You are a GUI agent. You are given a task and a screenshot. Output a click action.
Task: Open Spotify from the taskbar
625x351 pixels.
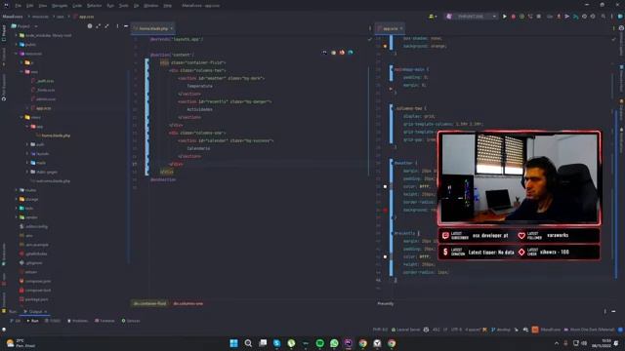point(319,343)
